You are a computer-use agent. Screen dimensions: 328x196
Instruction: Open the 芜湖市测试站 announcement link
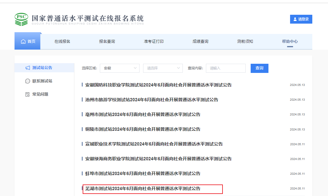pyautogui.click(x=143, y=188)
